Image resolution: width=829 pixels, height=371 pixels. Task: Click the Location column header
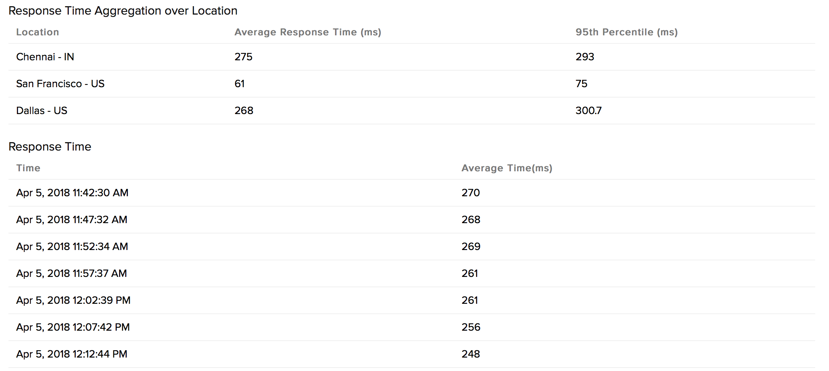38,32
